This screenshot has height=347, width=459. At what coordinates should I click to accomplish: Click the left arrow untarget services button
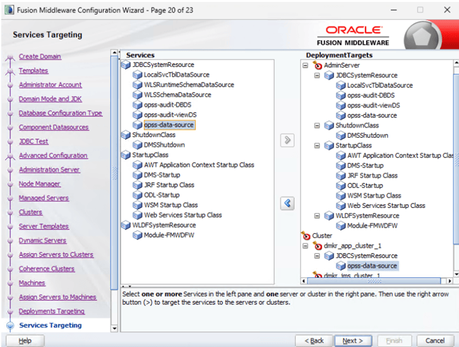pyautogui.click(x=287, y=204)
